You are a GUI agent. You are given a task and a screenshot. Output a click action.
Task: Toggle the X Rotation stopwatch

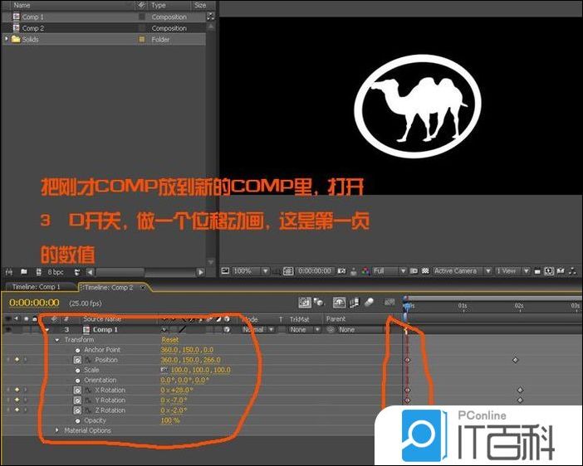[77, 391]
